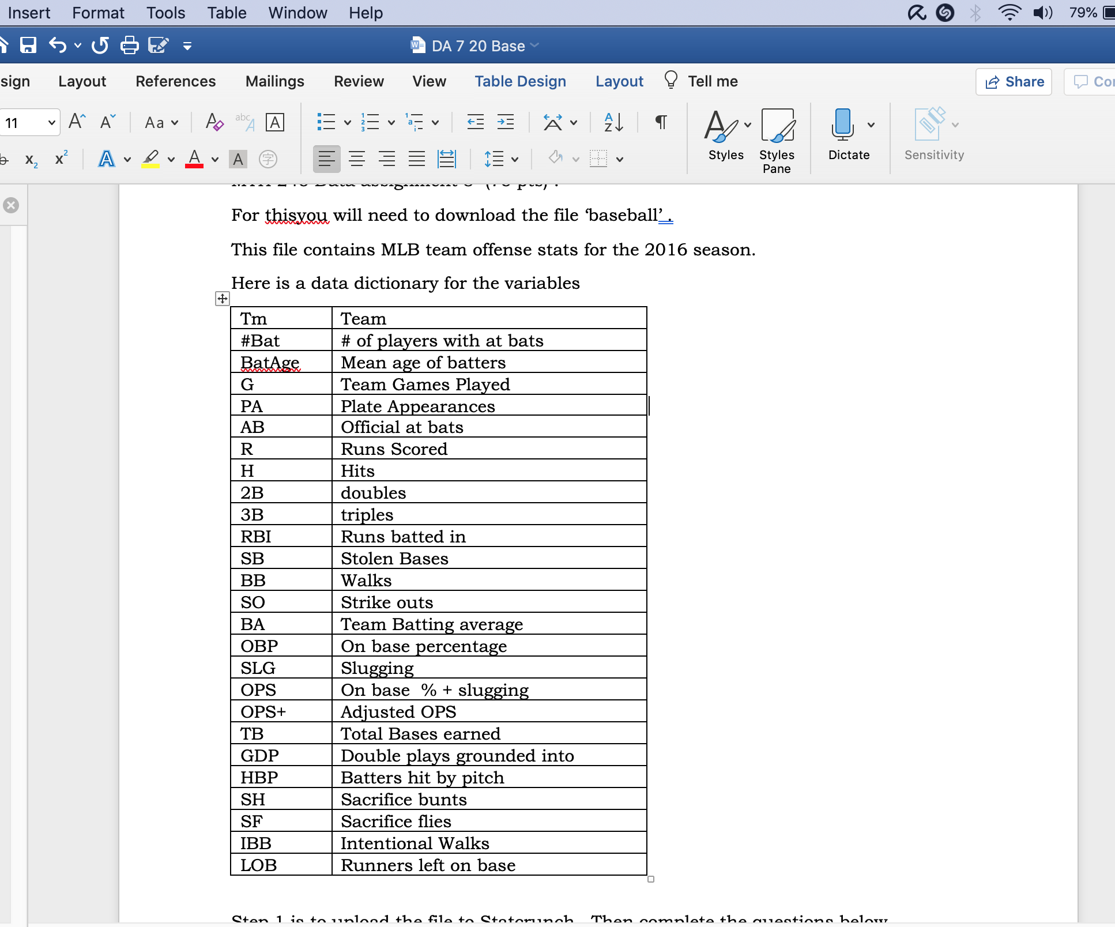The width and height of the screenshot is (1115, 927).
Task: Expand the DA 7 20 Base title menu
Action: [x=534, y=46]
